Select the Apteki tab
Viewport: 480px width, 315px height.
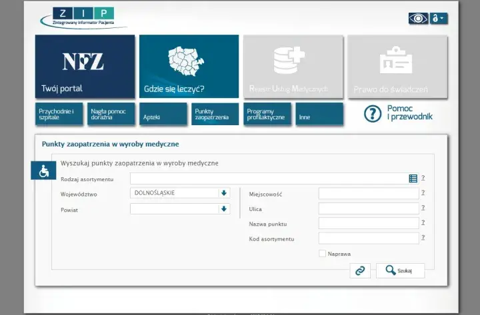(163, 114)
